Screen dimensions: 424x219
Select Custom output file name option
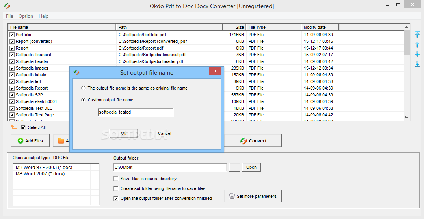[x=84, y=100]
